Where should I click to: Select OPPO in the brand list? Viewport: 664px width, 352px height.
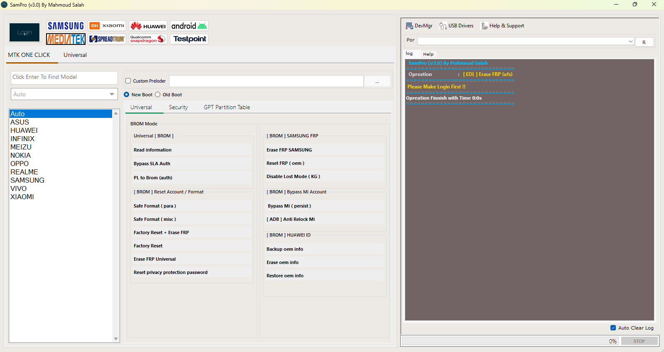point(61,164)
